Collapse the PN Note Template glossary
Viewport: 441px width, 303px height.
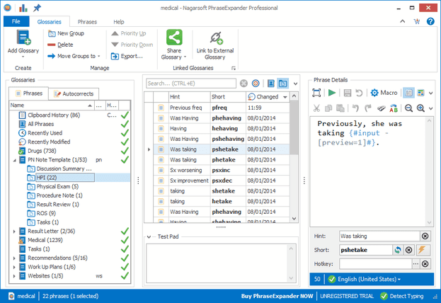click(14, 160)
